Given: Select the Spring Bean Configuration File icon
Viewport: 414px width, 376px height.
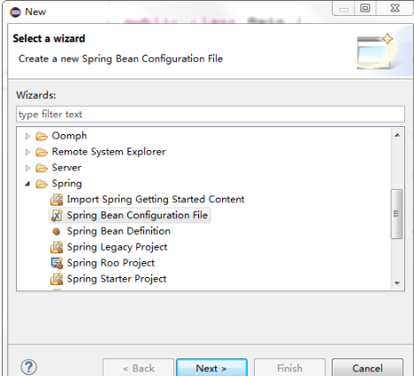Looking at the screenshot, I should pos(57,215).
